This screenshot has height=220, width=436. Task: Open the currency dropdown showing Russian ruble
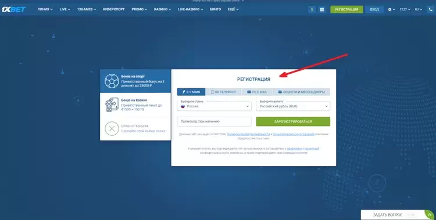point(293,106)
